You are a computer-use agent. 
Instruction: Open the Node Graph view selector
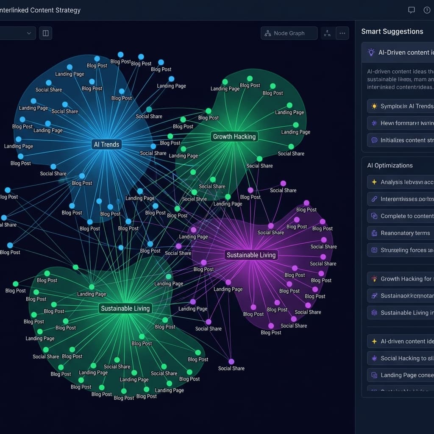(x=289, y=33)
